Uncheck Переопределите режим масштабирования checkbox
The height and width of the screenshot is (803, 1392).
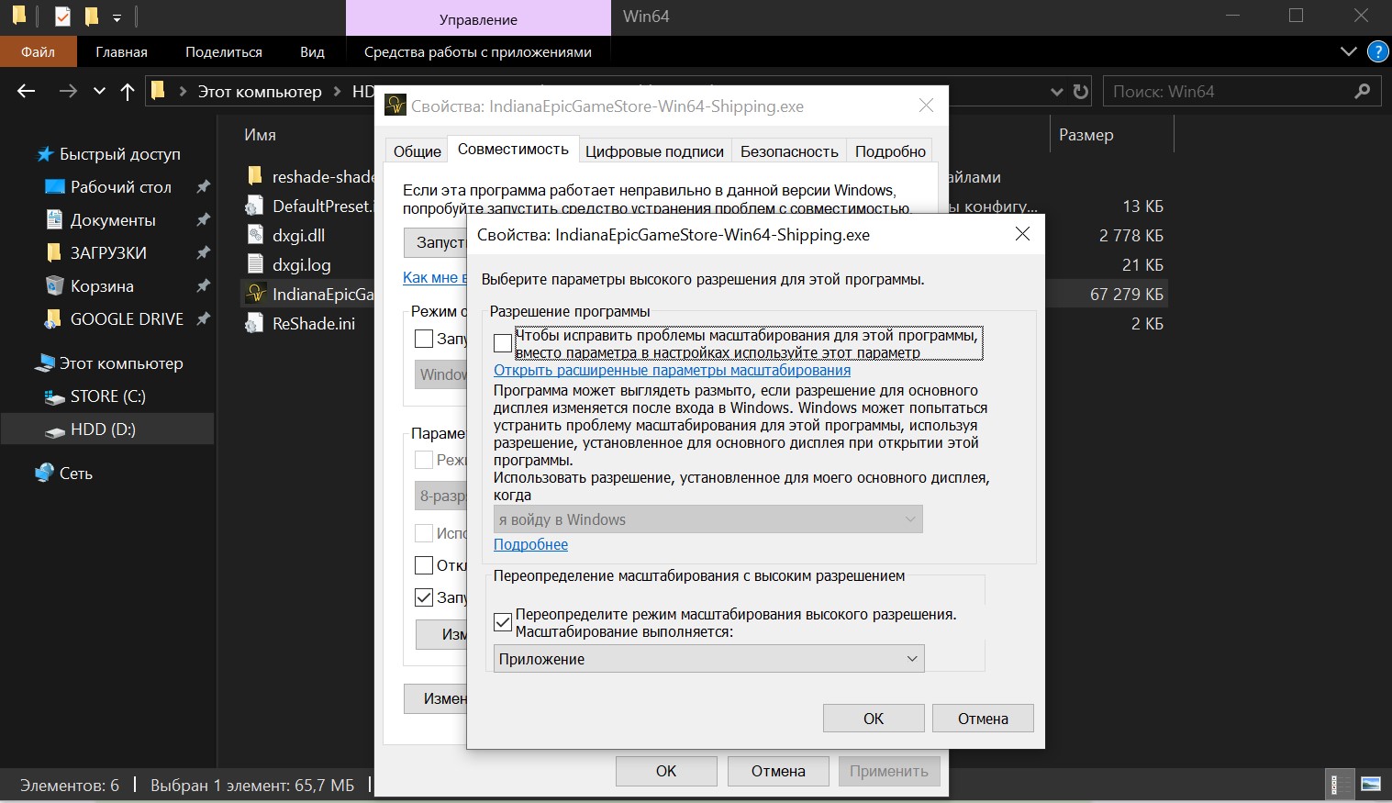(503, 622)
